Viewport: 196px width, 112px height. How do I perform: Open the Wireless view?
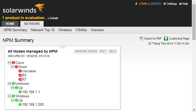pos(65,30)
